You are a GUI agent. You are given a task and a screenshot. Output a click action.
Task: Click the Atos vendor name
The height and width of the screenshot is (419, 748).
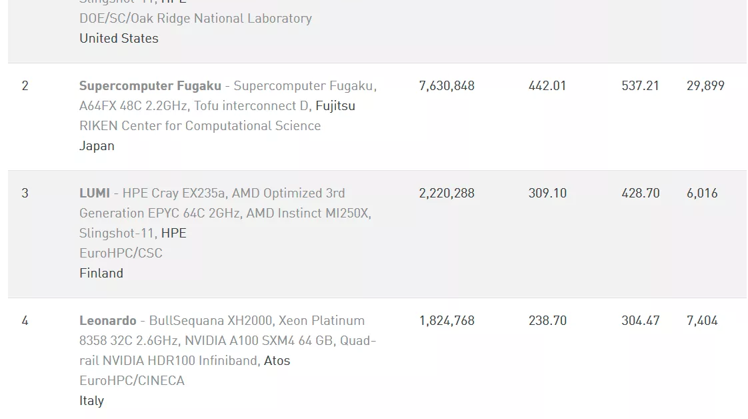(277, 361)
